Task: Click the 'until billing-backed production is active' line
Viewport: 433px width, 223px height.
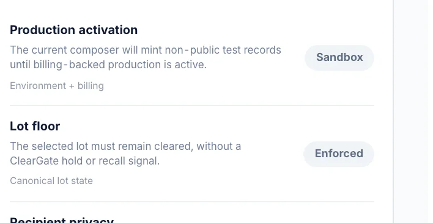Action: [108, 65]
